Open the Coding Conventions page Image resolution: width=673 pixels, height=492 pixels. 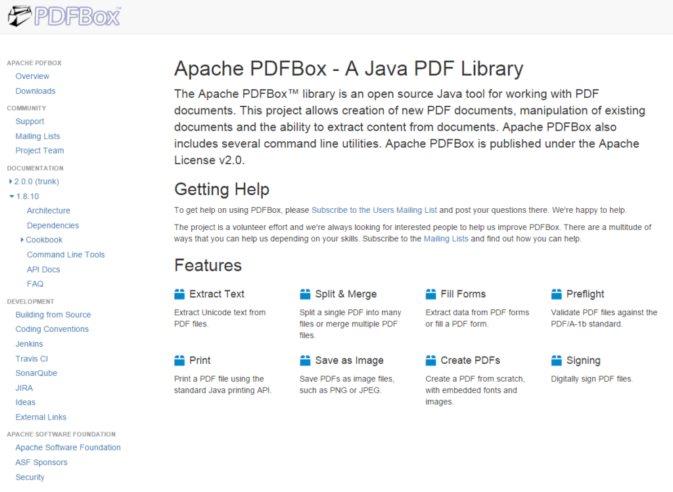52,330
